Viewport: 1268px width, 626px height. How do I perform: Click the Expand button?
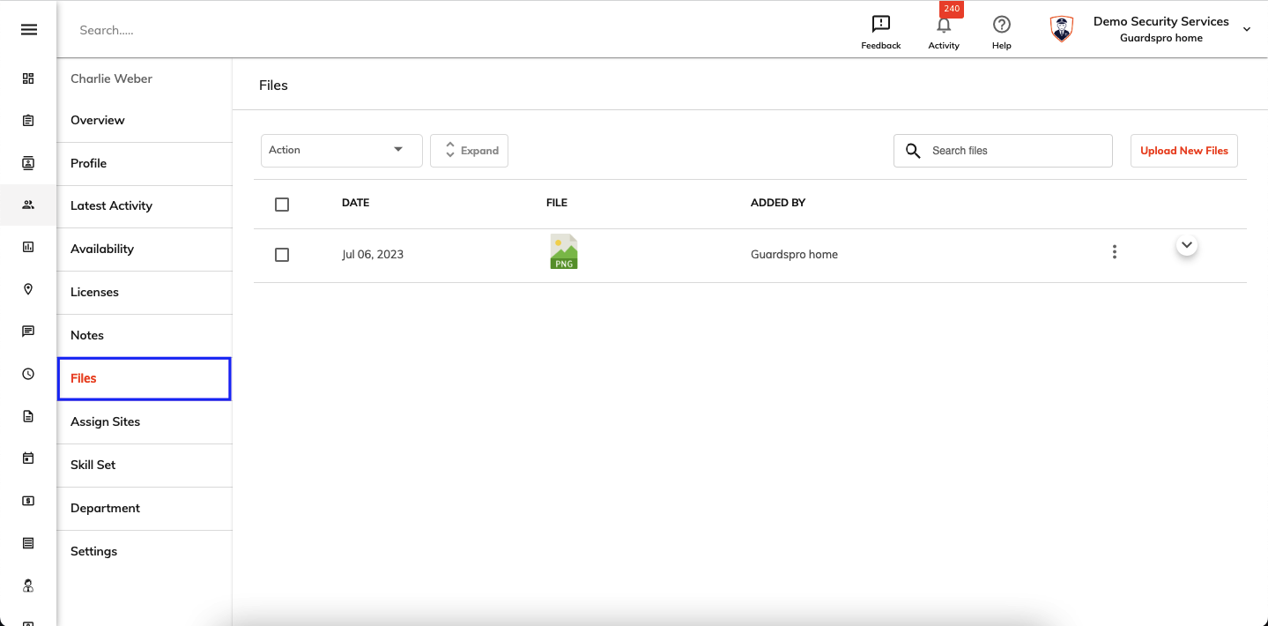click(469, 151)
